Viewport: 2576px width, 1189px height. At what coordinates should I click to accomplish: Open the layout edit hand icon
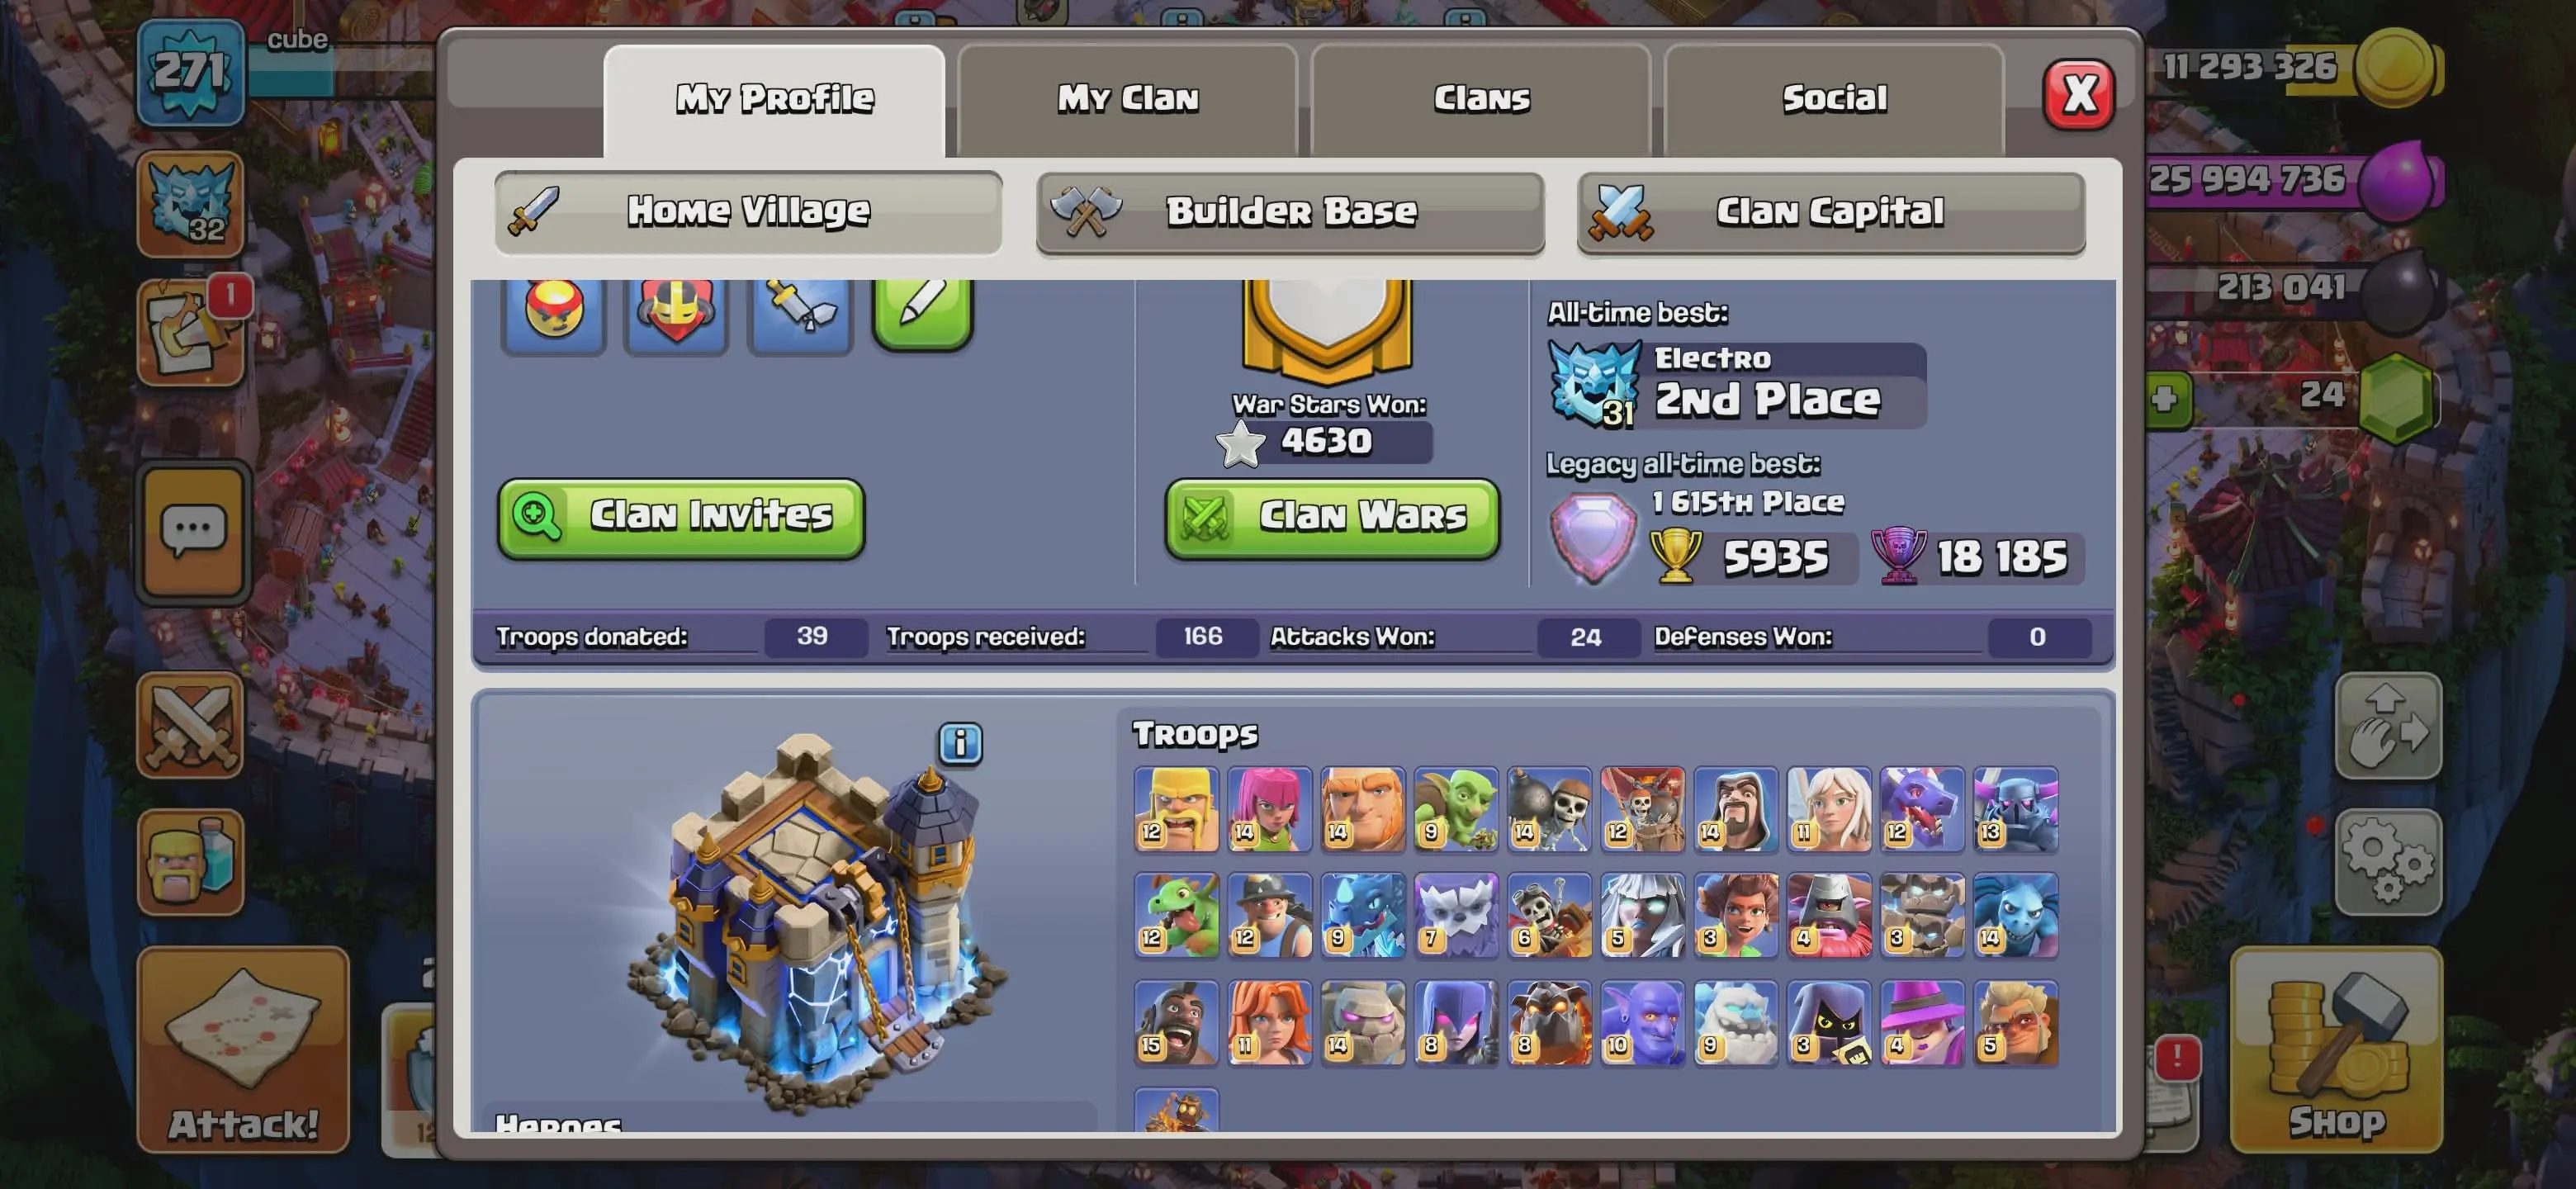pyautogui.click(x=2388, y=726)
